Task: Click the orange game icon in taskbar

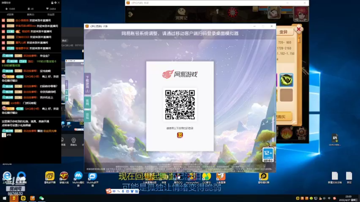Action: coord(14,198)
